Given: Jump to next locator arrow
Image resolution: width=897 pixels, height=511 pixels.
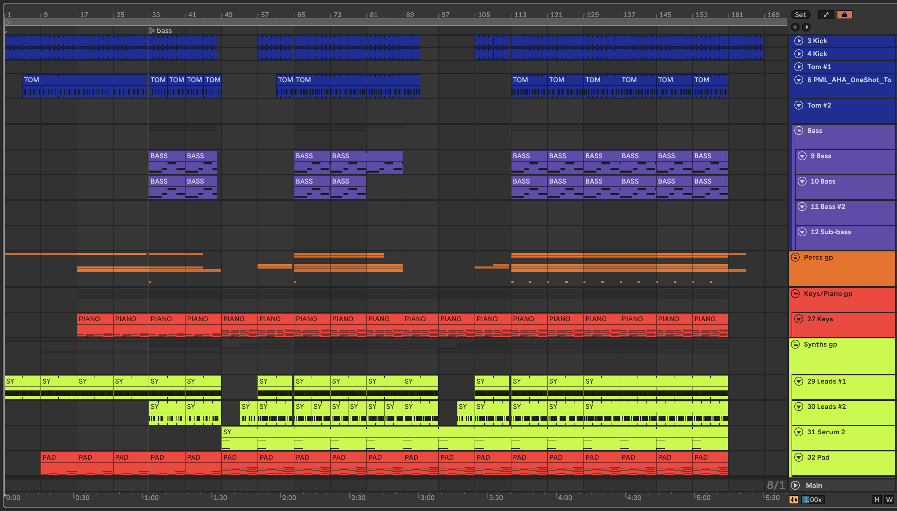Looking at the screenshot, I should (806, 27).
